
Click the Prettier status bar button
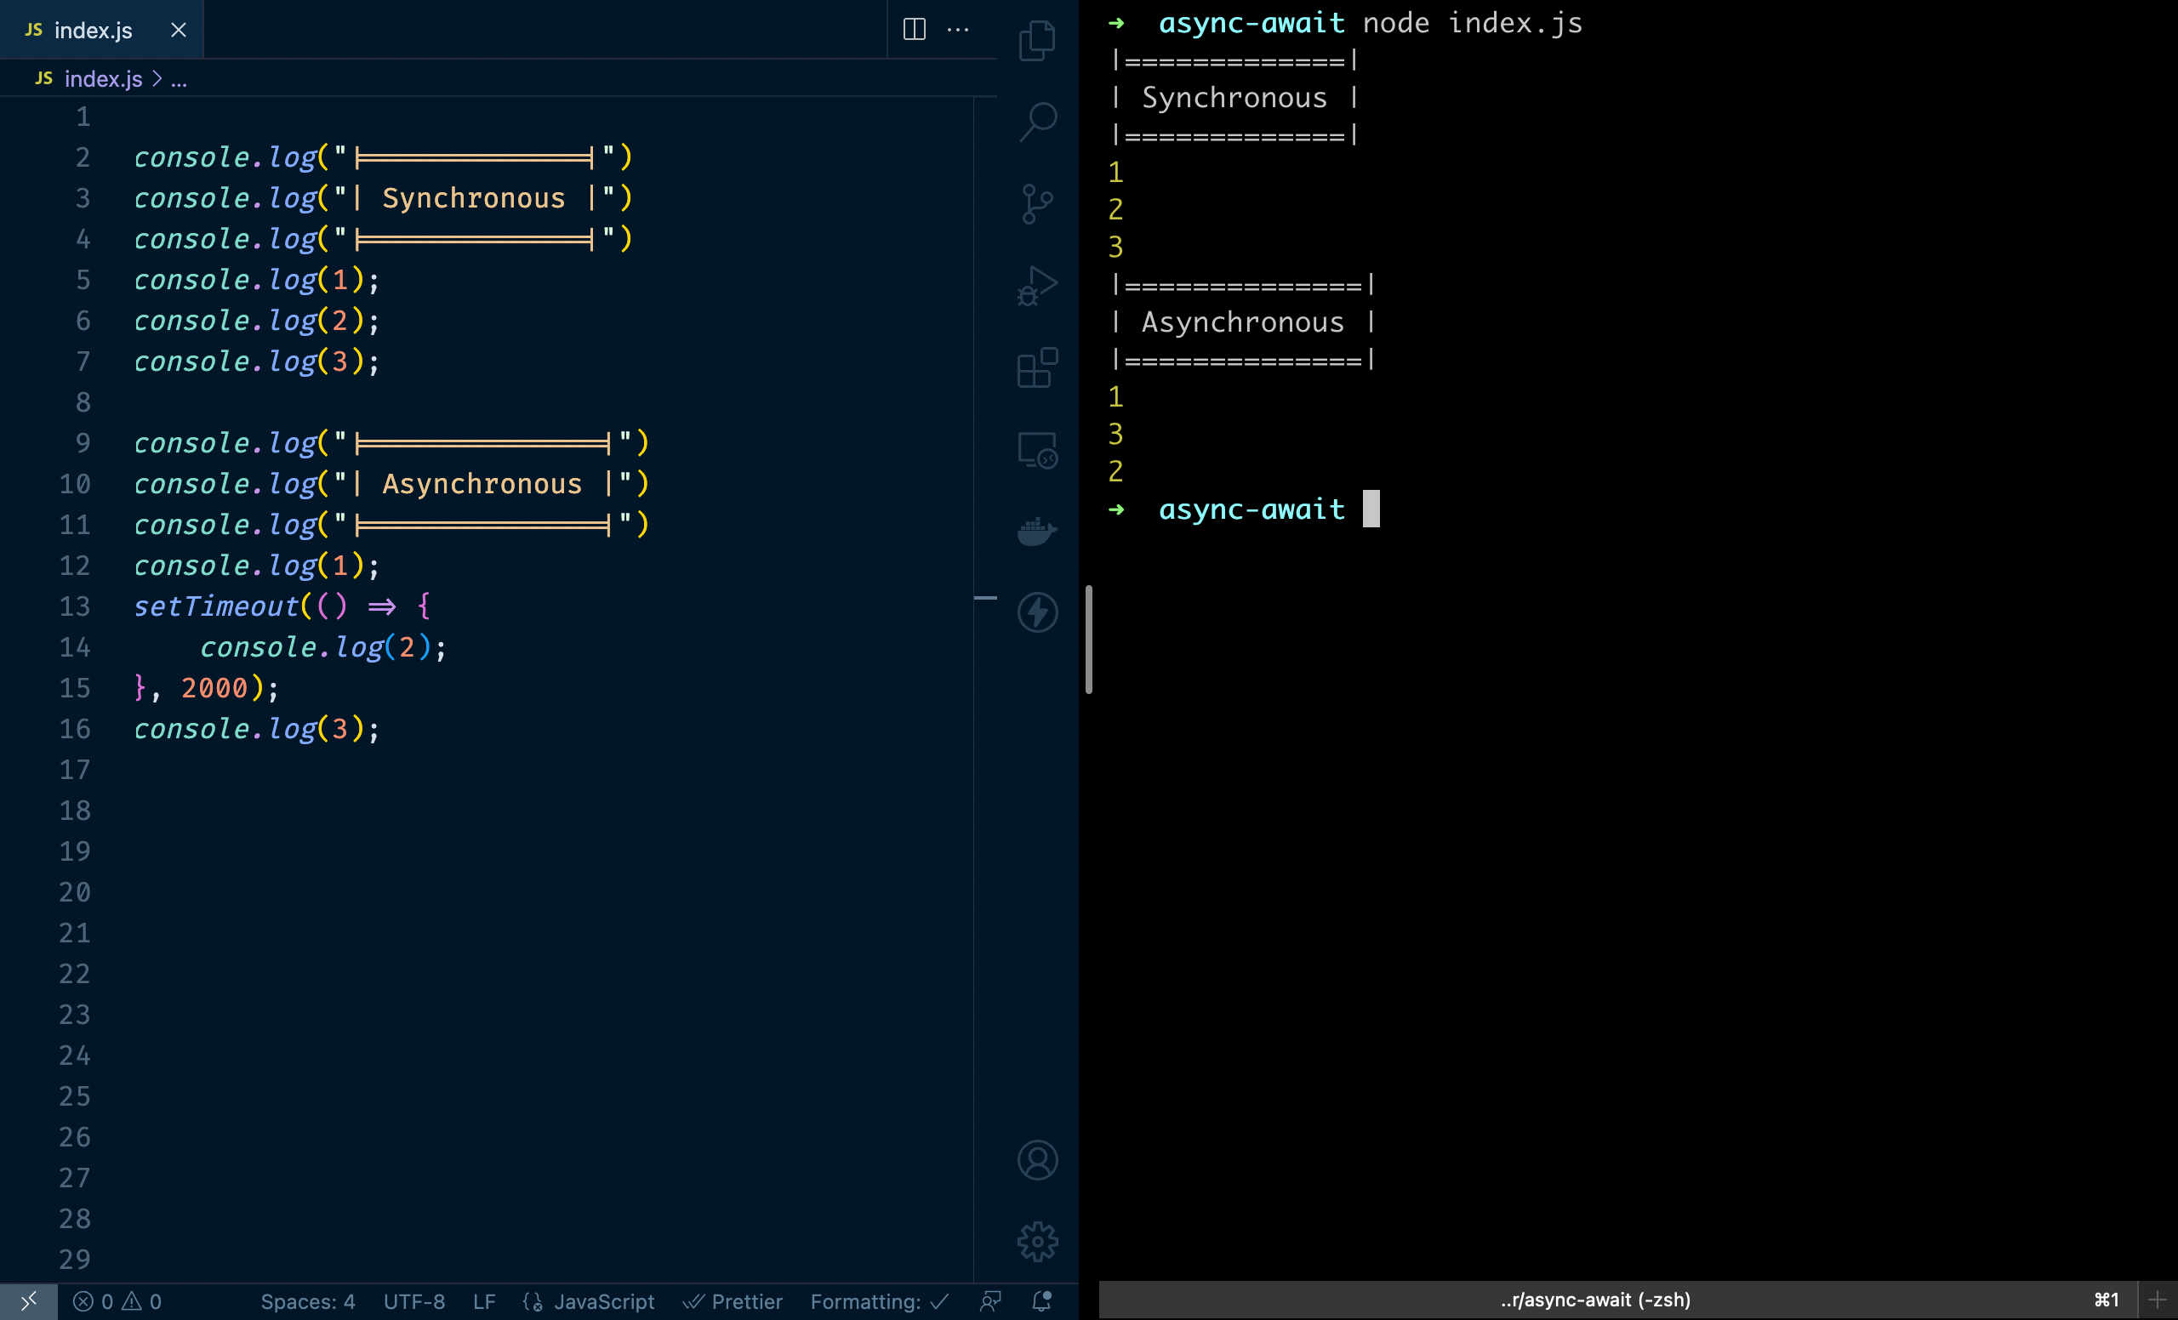[x=733, y=1301]
